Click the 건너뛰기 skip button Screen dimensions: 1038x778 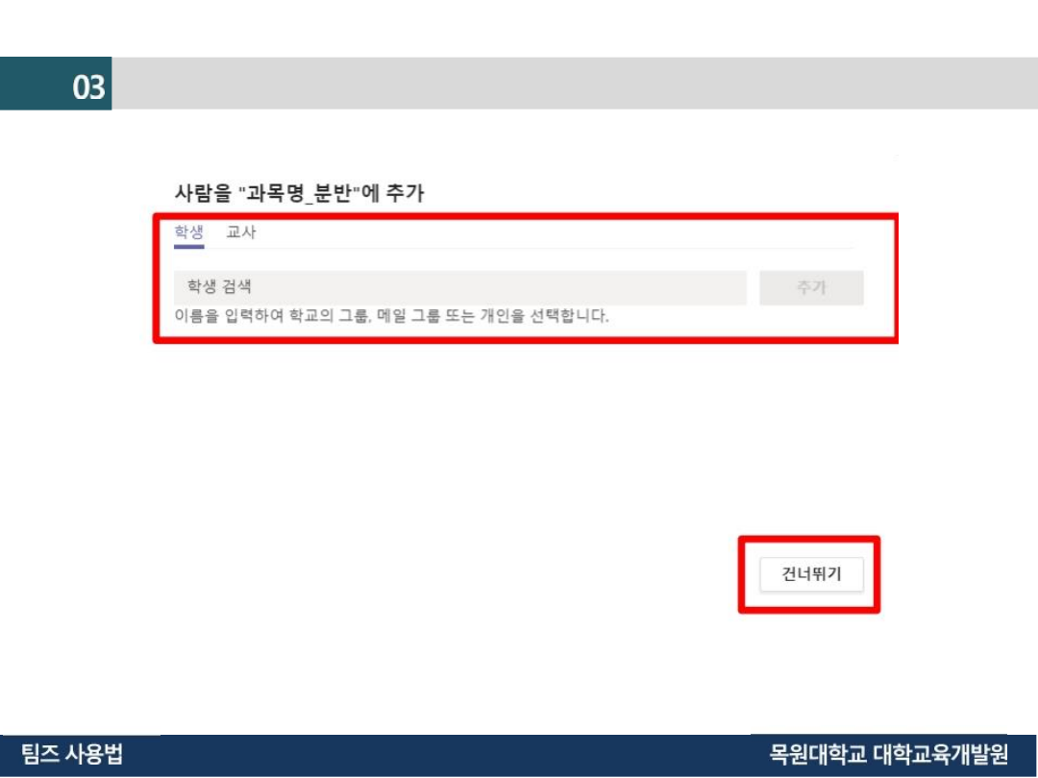[x=811, y=574]
